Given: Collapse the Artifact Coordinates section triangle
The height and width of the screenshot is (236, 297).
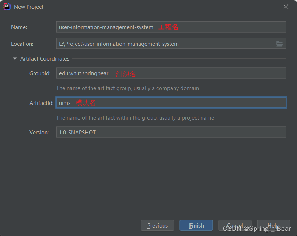Looking at the screenshot, I should click(x=15, y=59).
